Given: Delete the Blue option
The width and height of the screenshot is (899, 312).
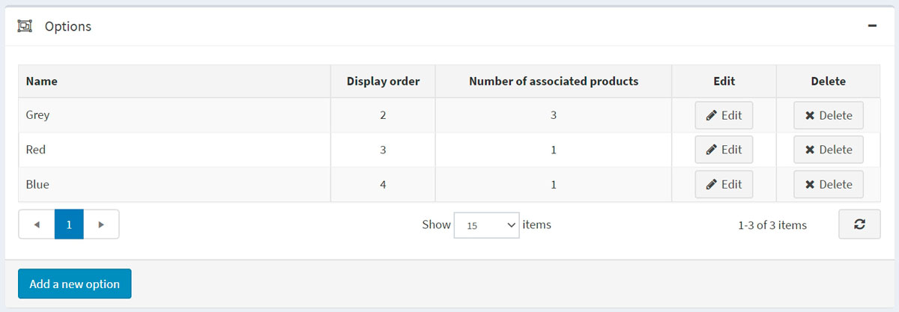Looking at the screenshot, I should 829,184.
